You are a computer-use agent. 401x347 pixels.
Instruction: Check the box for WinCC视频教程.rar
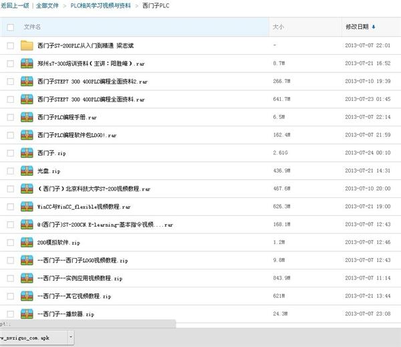click(11, 207)
